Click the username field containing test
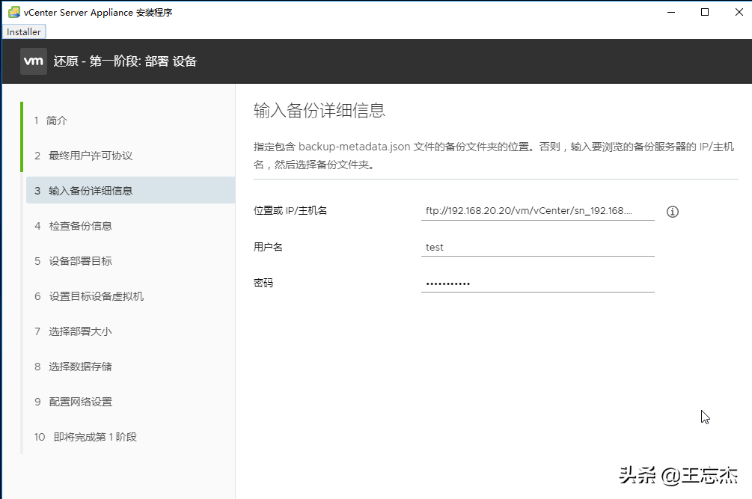Viewport: 752px width, 499px height. (537, 247)
